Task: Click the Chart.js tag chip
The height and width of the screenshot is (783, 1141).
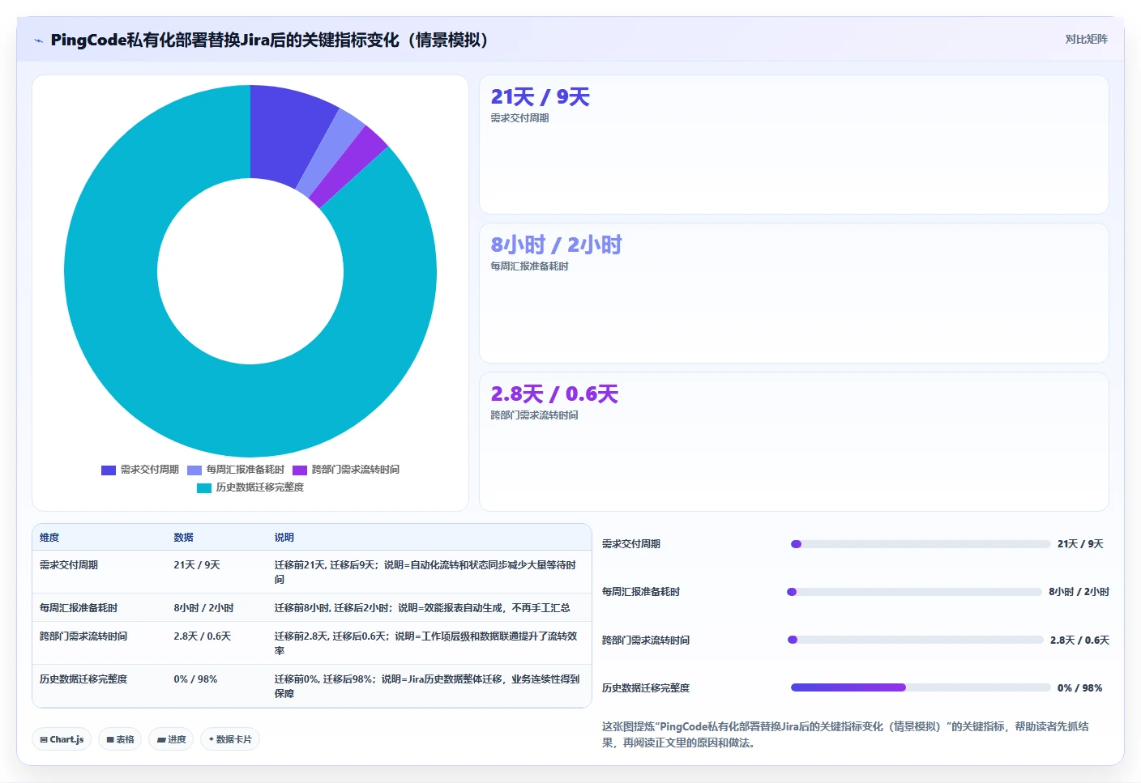Action: (62, 739)
